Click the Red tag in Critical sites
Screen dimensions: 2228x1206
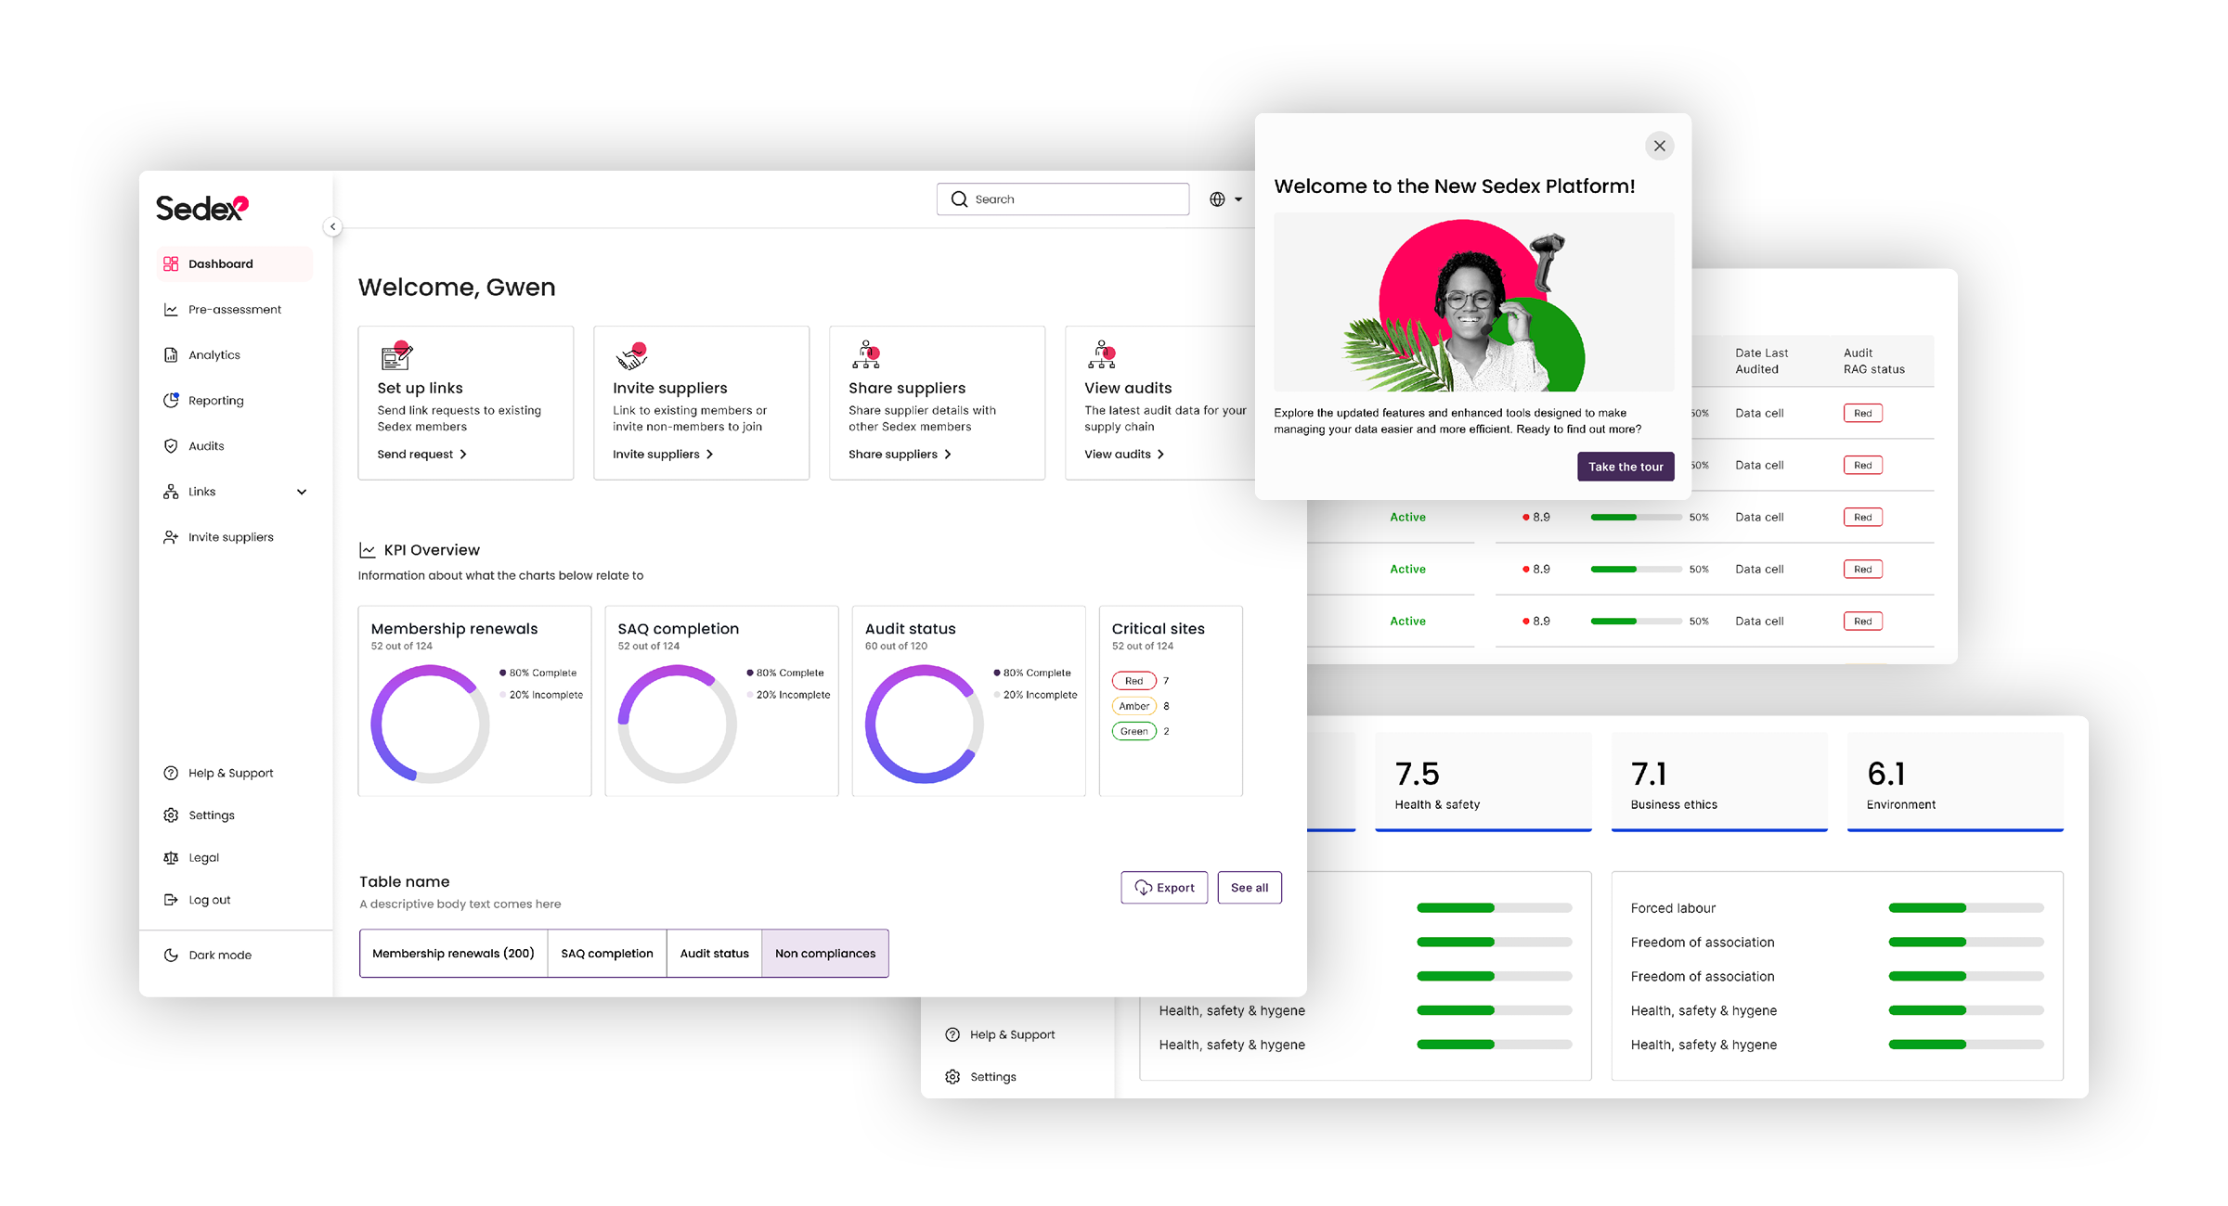coord(1133,681)
